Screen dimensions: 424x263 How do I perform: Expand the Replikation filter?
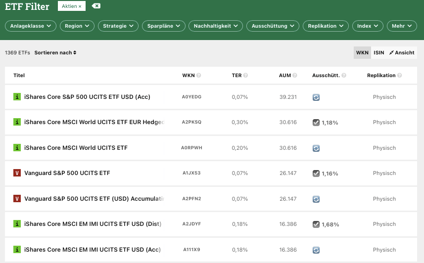pos(326,26)
